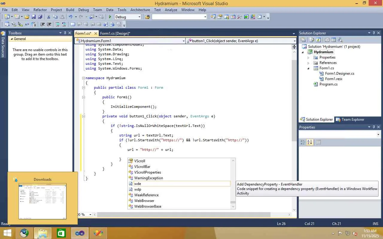Image resolution: width=383 pixels, height=239 pixels.
Task: Copy selection using the Copy toolbar icon
Action: (x=55, y=17)
